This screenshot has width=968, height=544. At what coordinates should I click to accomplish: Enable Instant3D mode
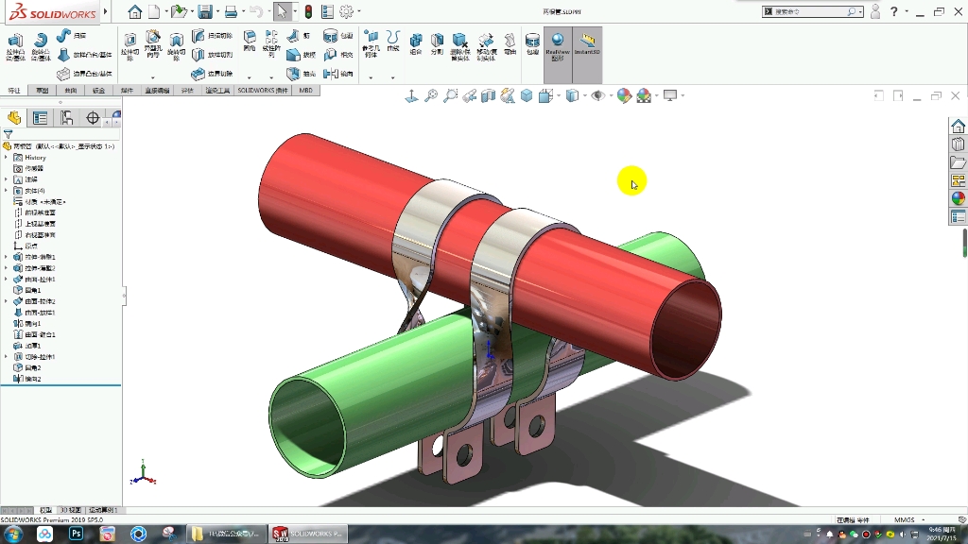click(x=585, y=42)
